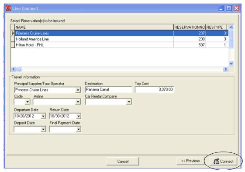Image resolution: width=245 pixels, height=172 pixels.
Task: Click the row selector box beside Holland America Line
Action: 13,39
